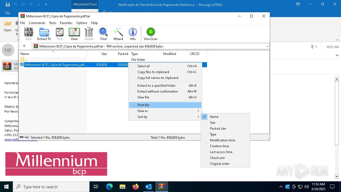341x192 pixels.
Task: Open the Tools menu in WinRAR
Action: (x=52, y=23)
